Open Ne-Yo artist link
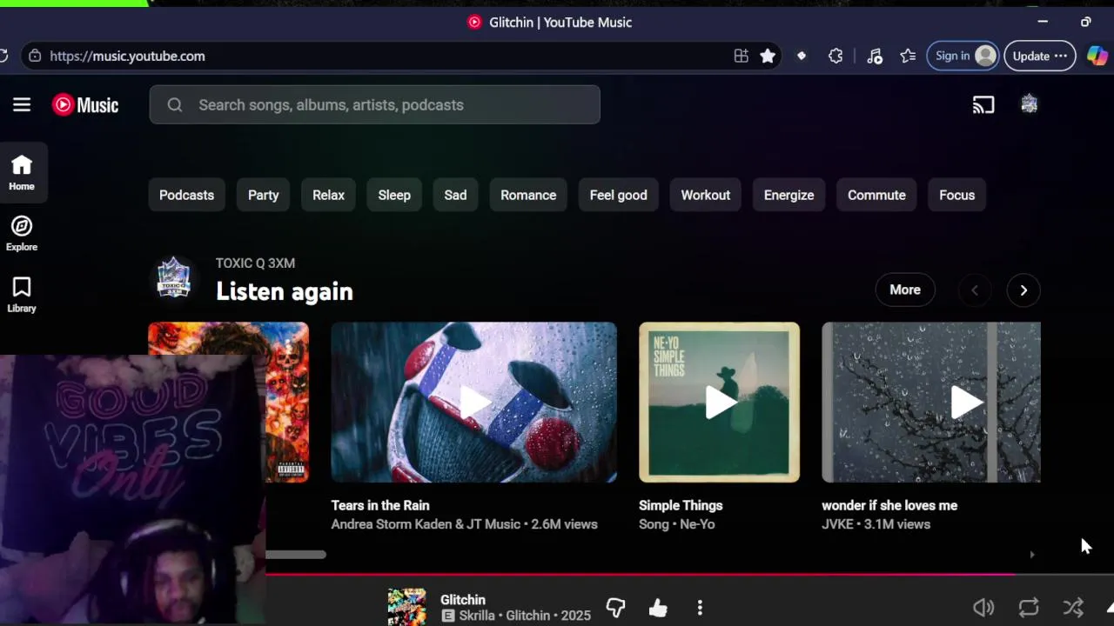The height and width of the screenshot is (626, 1114). [696, 524]
